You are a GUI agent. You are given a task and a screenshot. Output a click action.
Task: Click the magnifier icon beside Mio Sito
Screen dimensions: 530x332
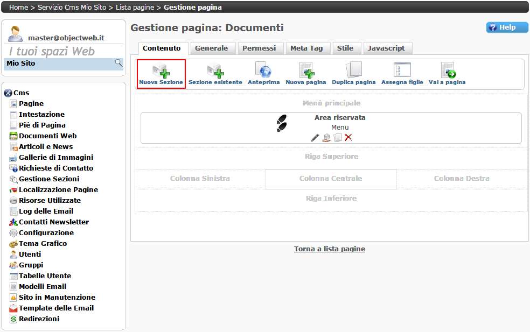click(x=118, y=63)
